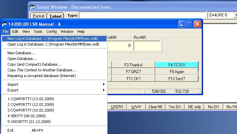Open the Tools menu
The height and width of the screenshot is (134, 237).
tap(38, 31)
